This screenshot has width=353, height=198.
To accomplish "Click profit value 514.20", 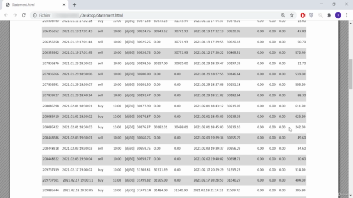I will [x=300, y=170].
